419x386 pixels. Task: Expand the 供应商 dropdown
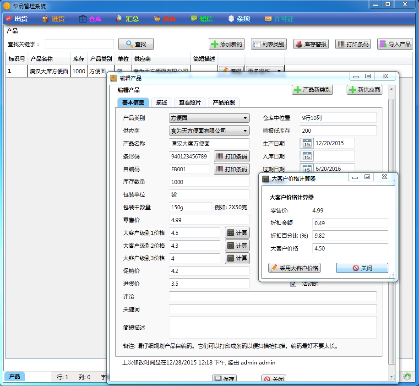[x=209, y=130]
